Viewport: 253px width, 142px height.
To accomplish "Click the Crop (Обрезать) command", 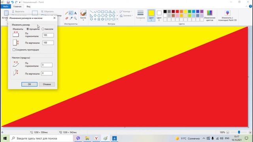I will pyautogui.click(x=47, y=11).
